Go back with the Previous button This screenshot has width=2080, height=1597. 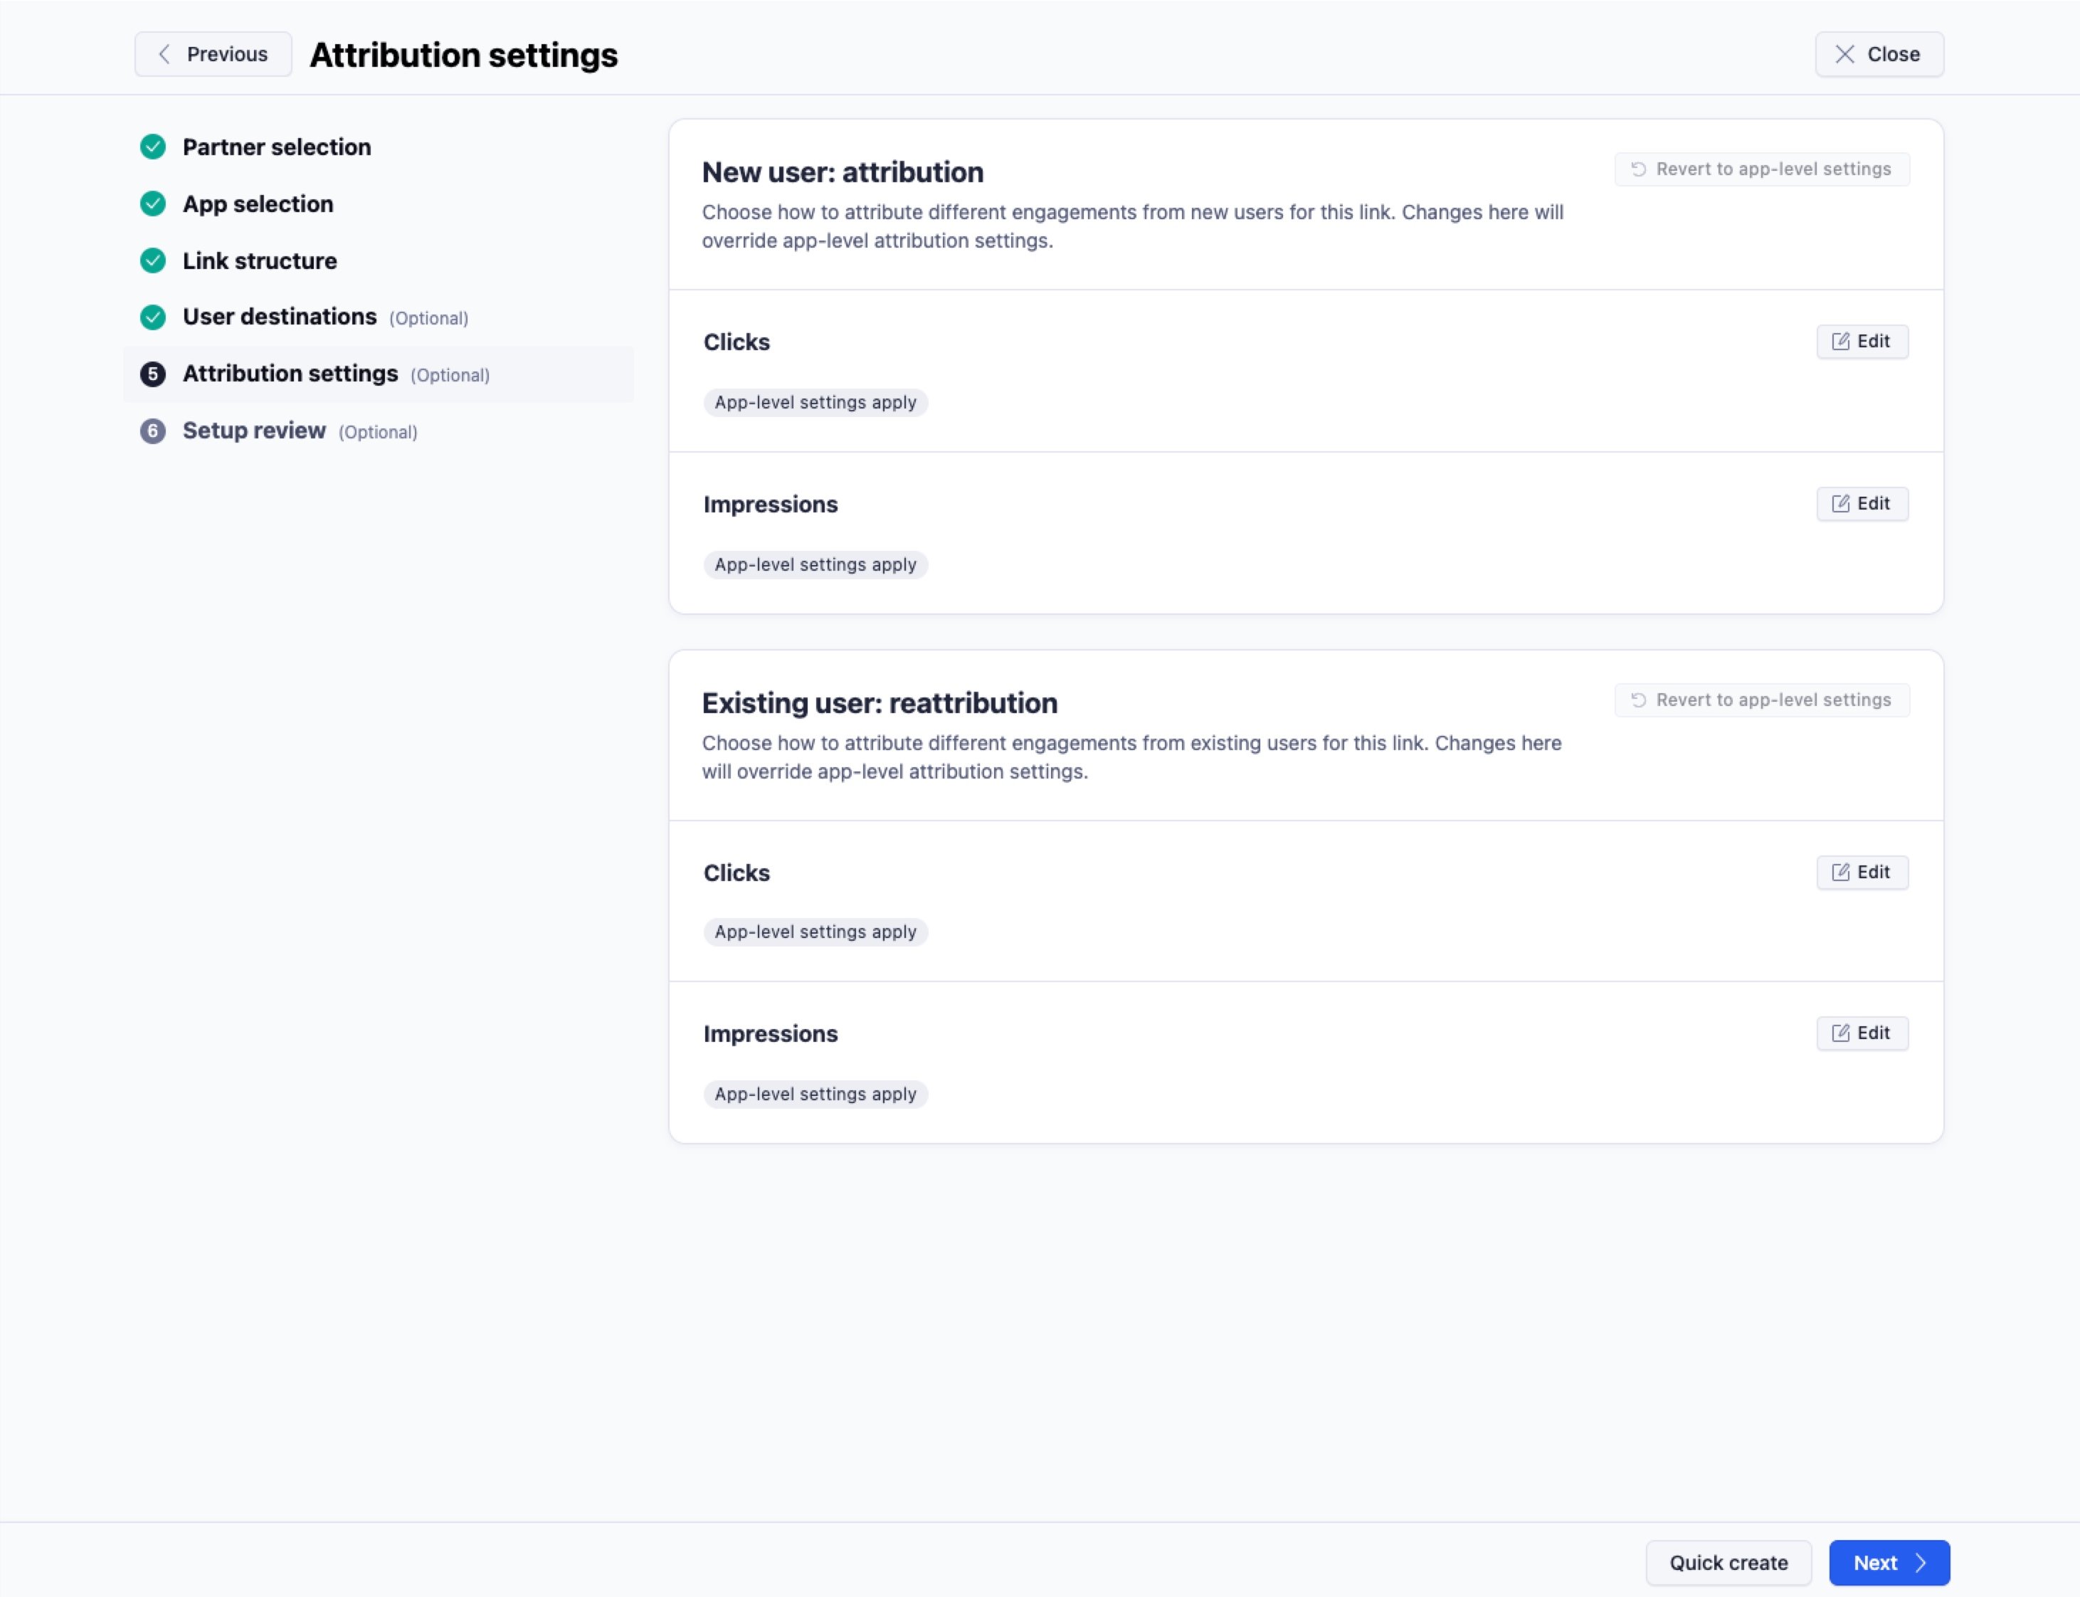coord(213,54)
